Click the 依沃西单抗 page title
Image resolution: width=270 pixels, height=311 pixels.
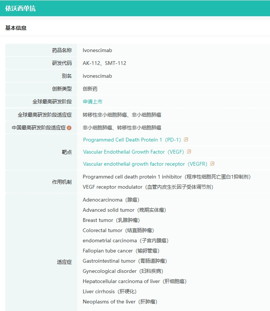(20, 8)
